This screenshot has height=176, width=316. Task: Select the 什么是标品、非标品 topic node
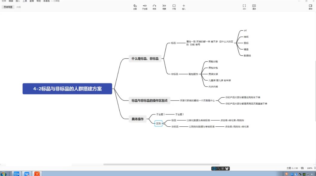[145, 59]
